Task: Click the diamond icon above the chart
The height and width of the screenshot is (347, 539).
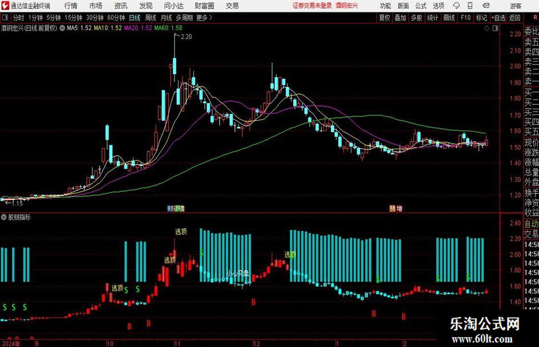Action: point(487,28)
